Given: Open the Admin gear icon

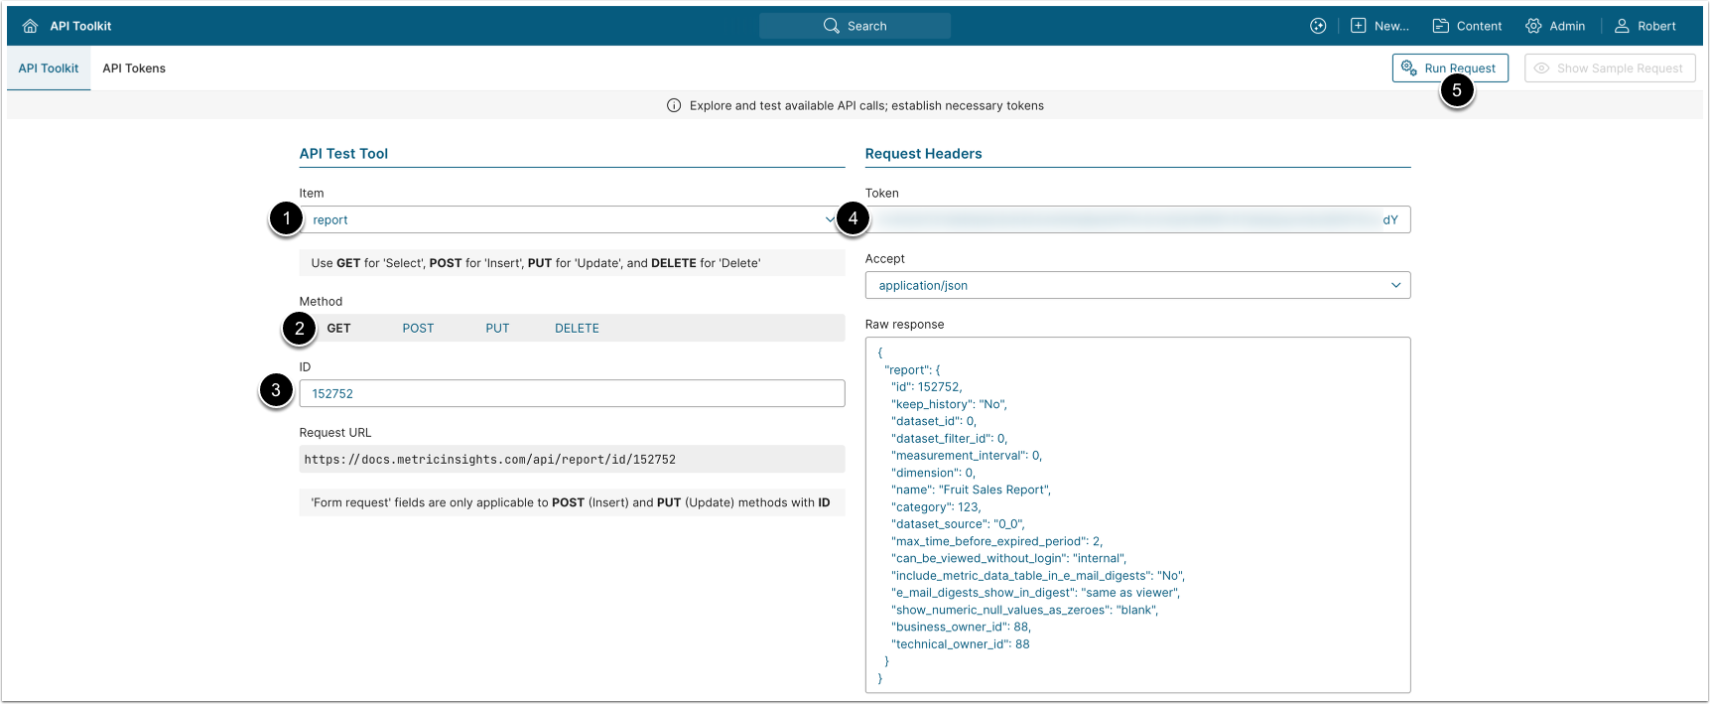Looking at the screenshot, I should pyautogui.click(x=1533, y=26).
